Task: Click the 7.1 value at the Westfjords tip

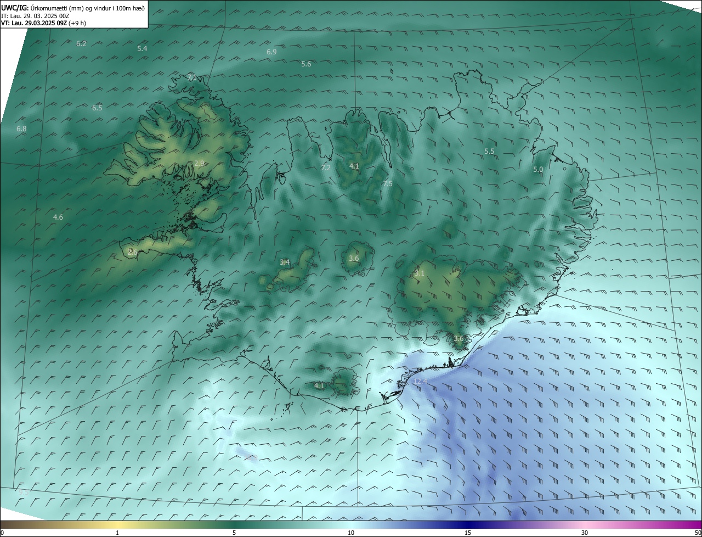Action: pyautogui.click(x=192, y=77)
